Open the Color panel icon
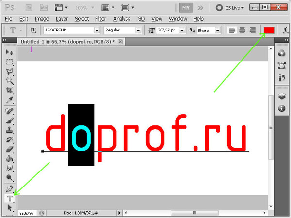Viewport: 291px width, 218px height. (282, 53)
